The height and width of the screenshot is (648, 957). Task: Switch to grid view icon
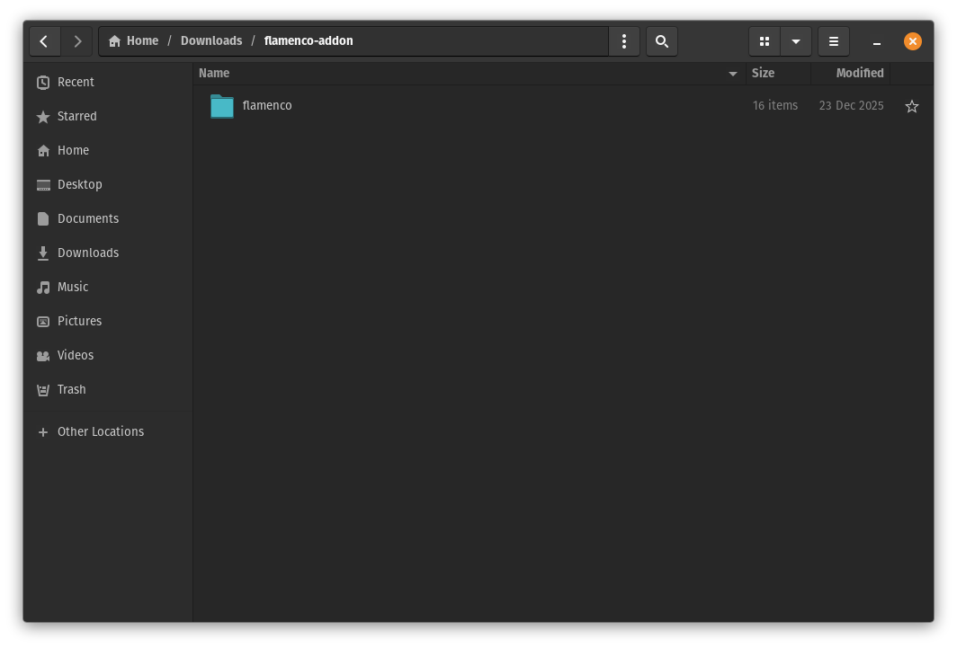coord(765,41)
